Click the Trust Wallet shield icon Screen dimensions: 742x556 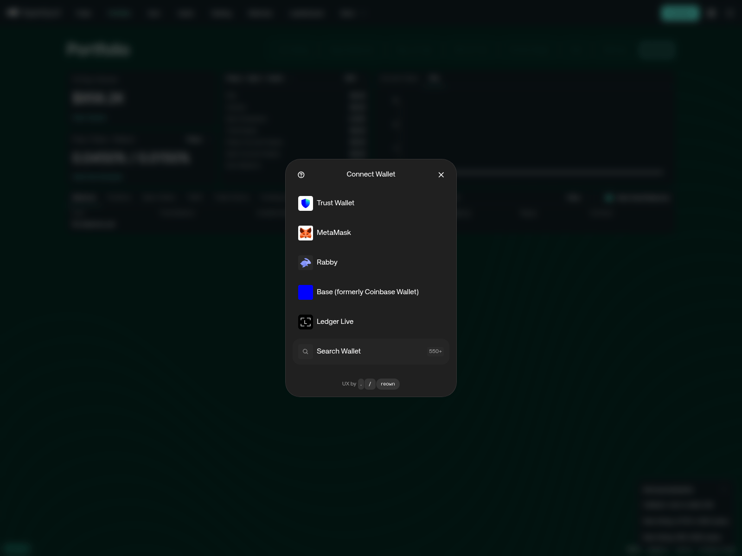coord(306,203)
